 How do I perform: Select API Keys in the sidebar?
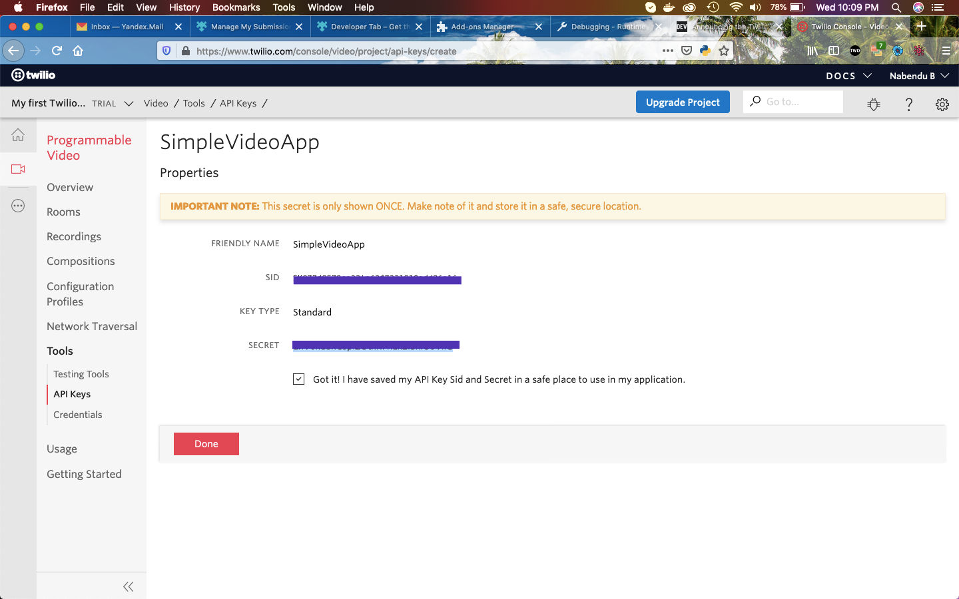click(72, 394)
